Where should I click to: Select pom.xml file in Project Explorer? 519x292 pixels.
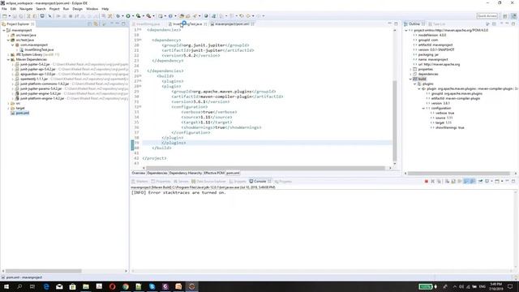click(22, 113)
